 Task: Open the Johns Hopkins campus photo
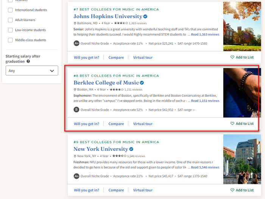pyautogui.click(x=242, y=26)
